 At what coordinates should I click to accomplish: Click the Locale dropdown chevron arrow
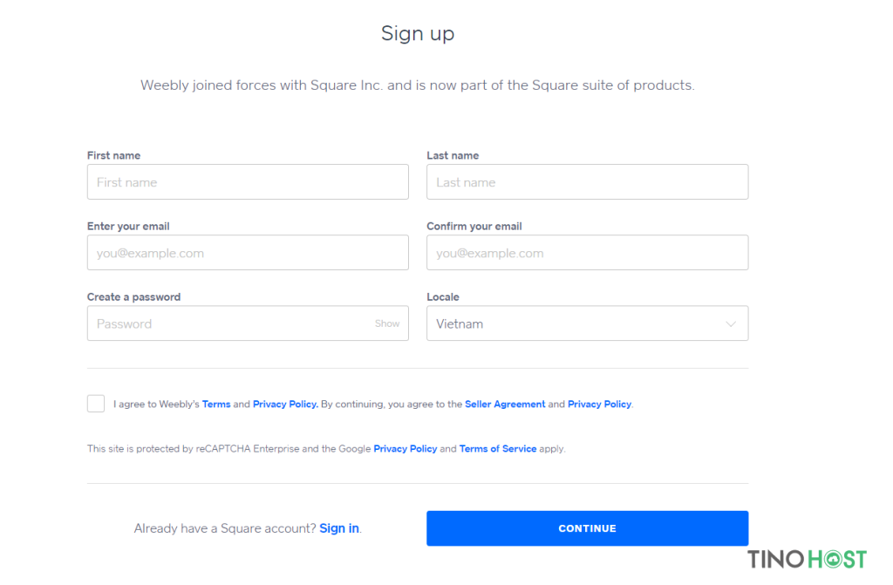[x=731, y=324]
